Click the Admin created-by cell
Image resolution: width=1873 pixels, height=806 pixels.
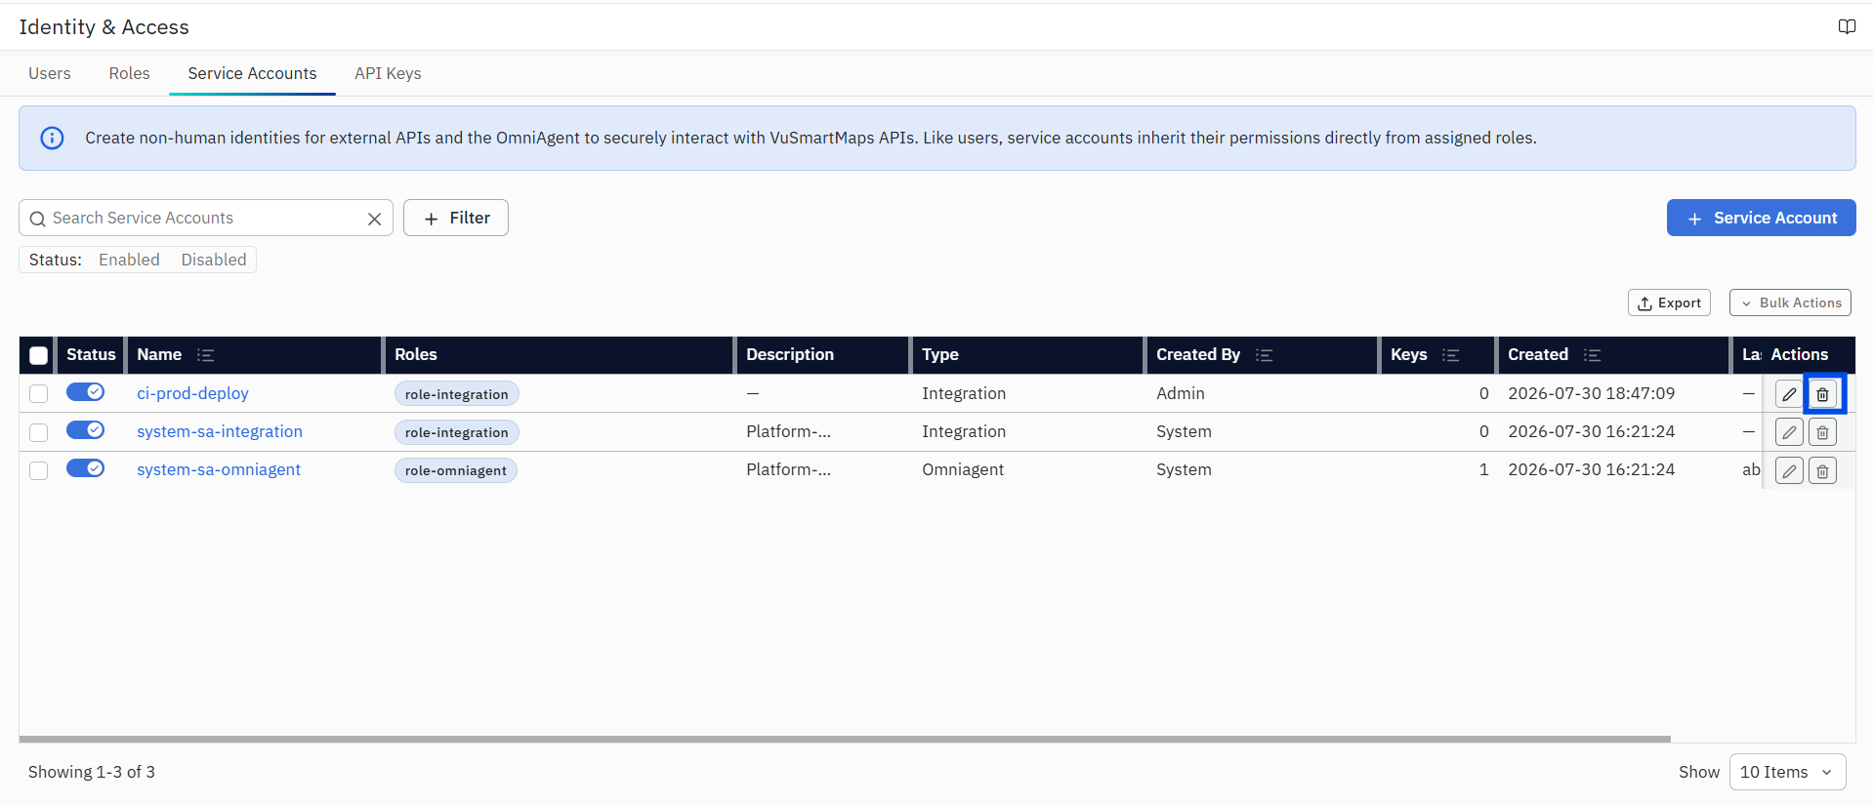point(1181,393)
